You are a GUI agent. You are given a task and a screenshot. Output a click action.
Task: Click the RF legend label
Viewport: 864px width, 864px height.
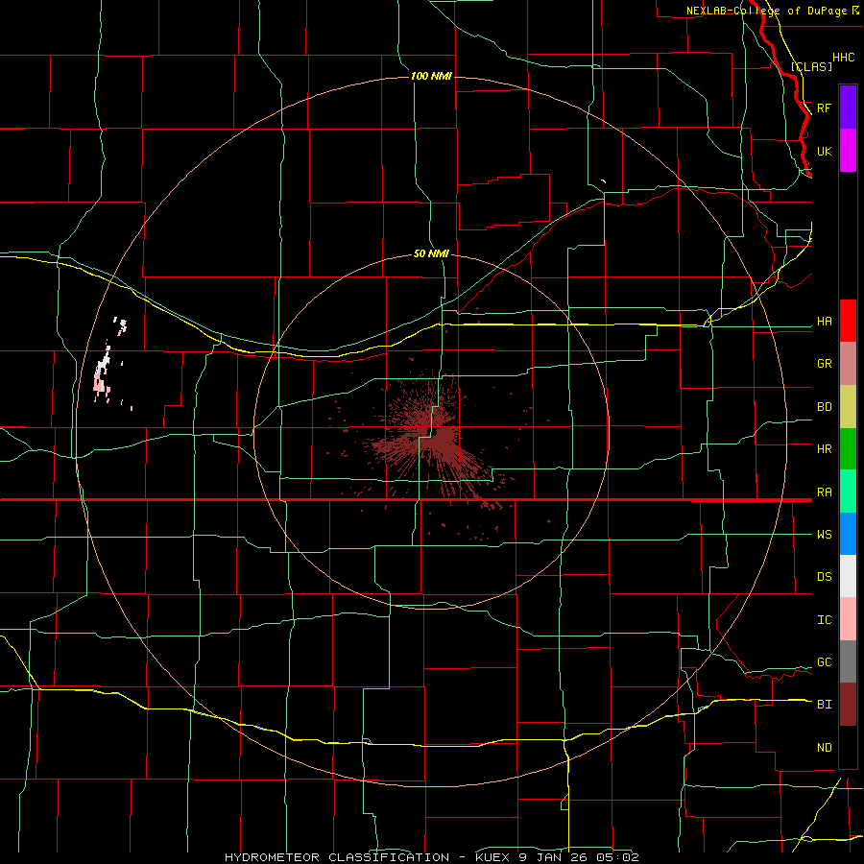tap(824, 108)
